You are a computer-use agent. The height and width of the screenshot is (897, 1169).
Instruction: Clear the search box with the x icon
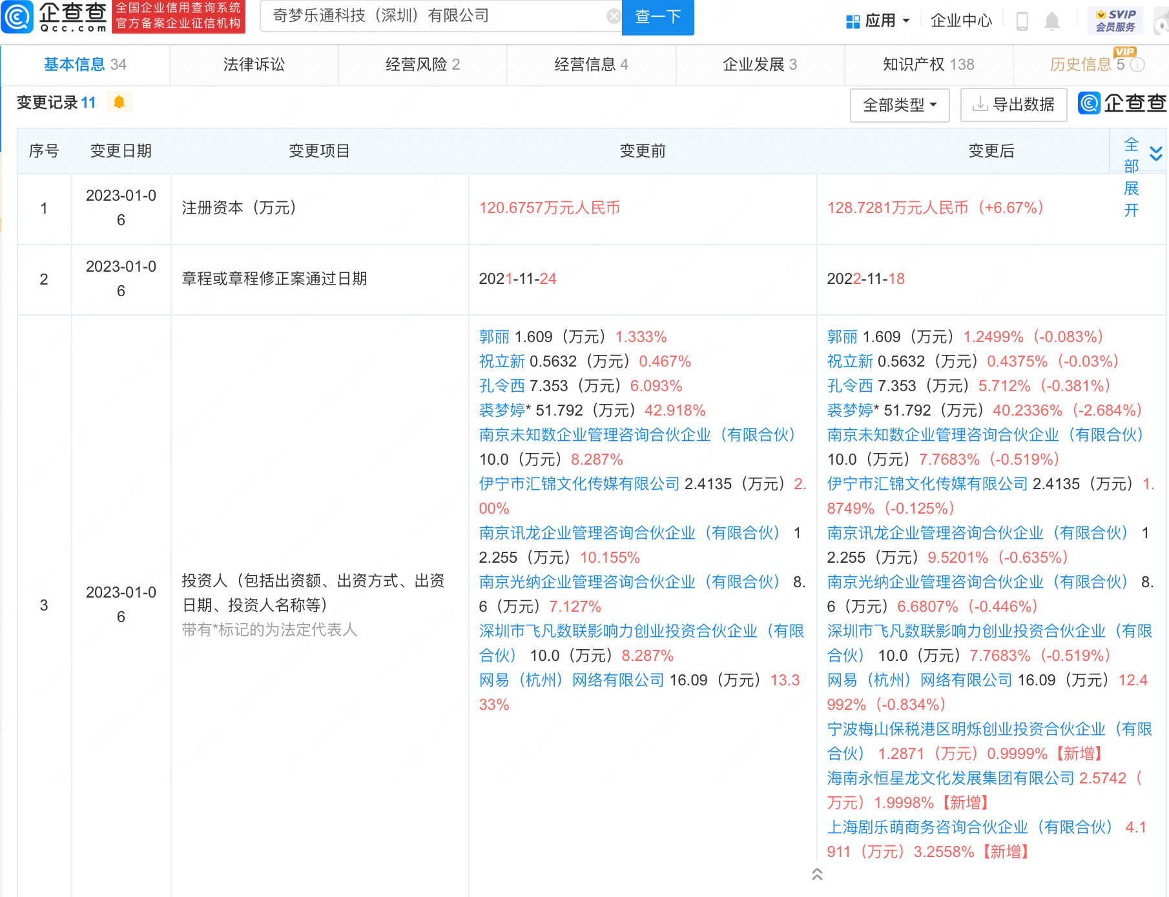(x=612, y=16)
